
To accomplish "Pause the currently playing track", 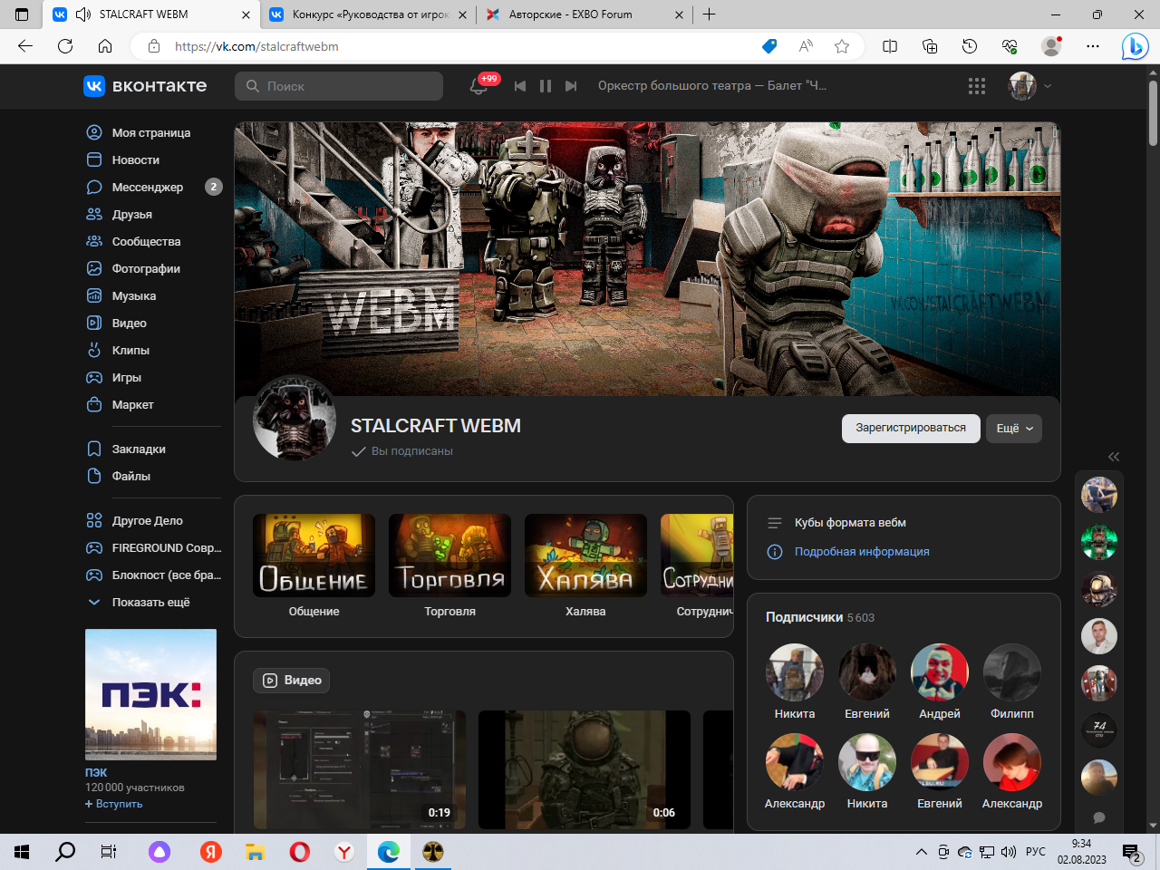I will tap(546, 86).
